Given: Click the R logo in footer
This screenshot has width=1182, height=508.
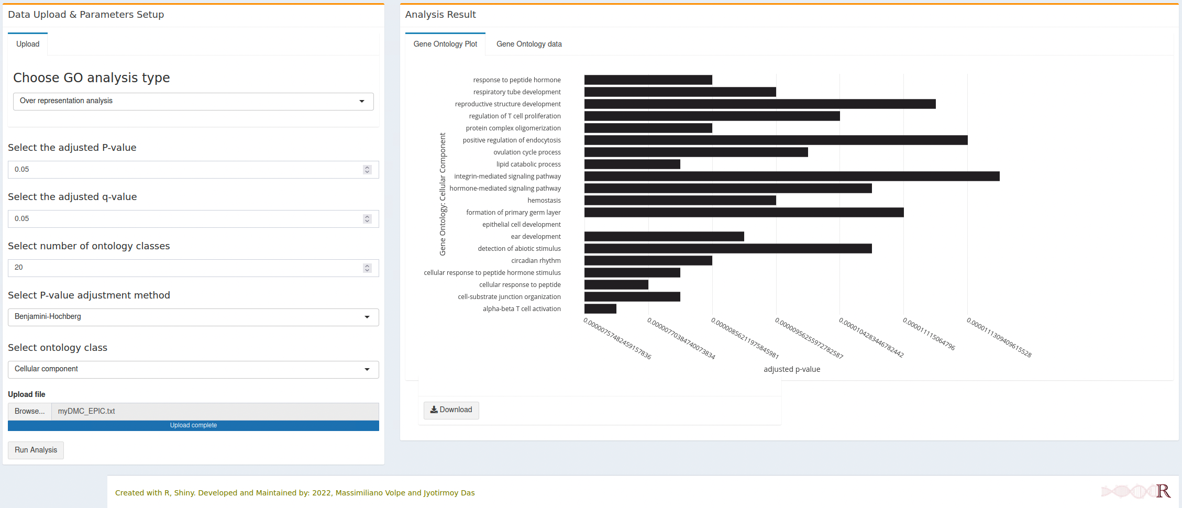Looking at the screenshot, I should pyautogui.click(x=1163, y=491).
